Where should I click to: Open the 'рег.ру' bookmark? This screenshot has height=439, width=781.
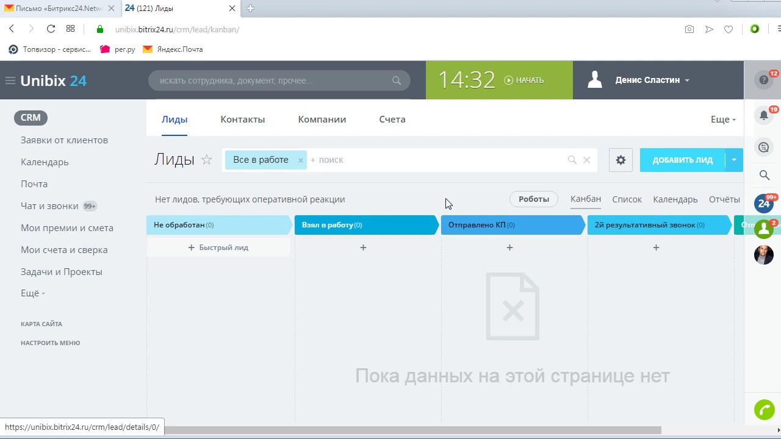click(x=118, y=49)
